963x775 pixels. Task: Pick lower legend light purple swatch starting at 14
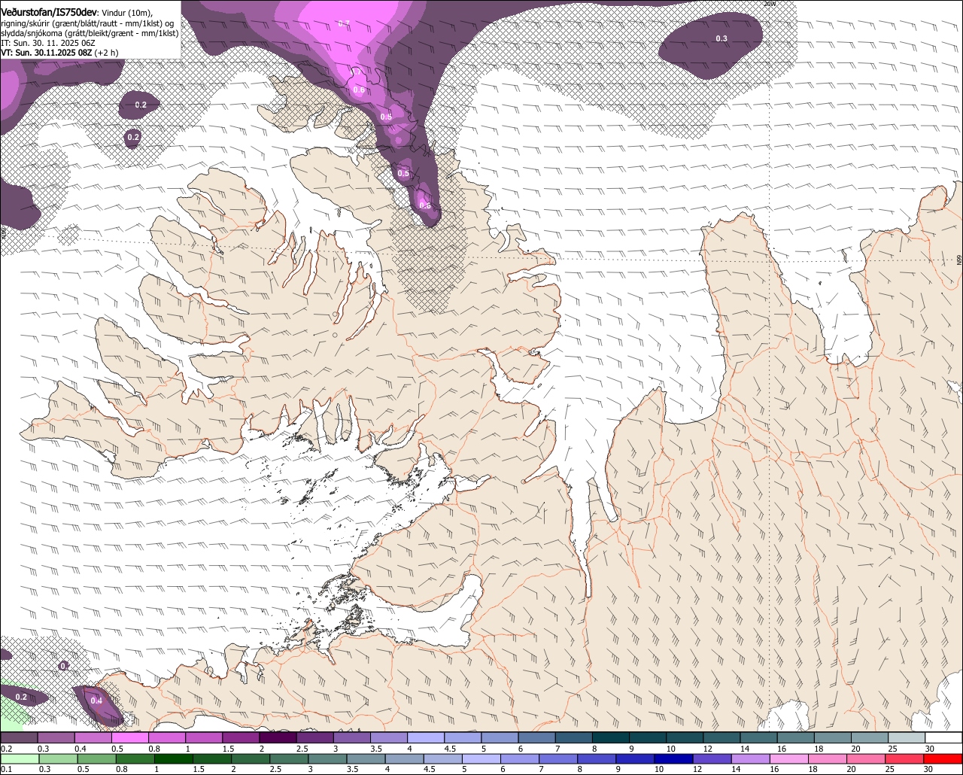pos(752,759)
